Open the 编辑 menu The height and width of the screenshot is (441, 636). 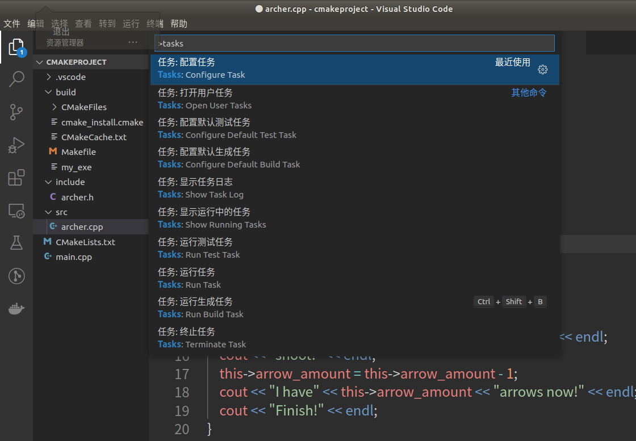click(36, 23)
